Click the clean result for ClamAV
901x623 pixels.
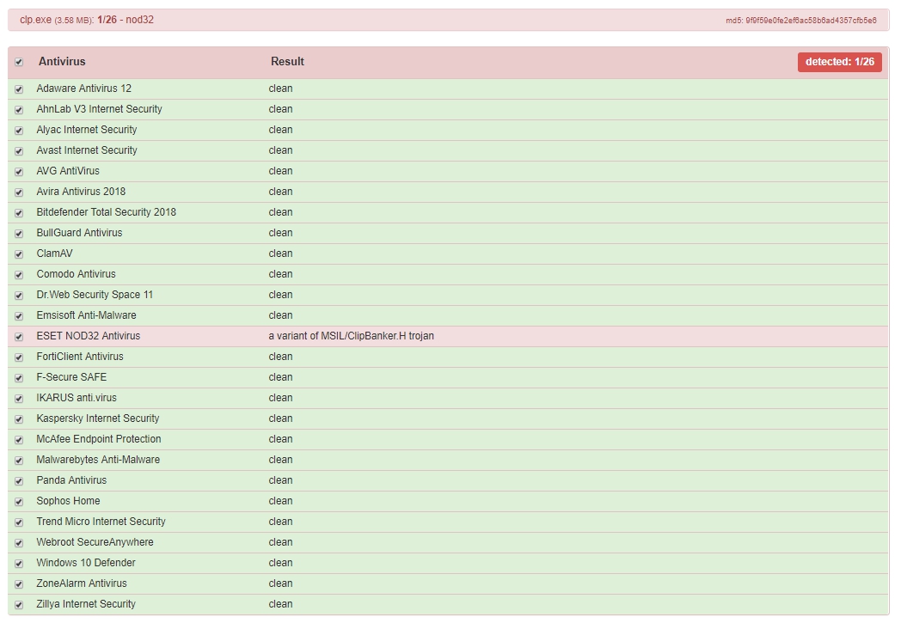(x=280, y=253)
